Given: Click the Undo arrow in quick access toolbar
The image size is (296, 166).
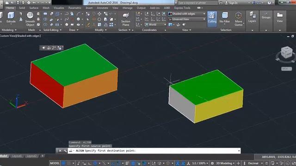Looking at the screenshot, I should (34, 3).
